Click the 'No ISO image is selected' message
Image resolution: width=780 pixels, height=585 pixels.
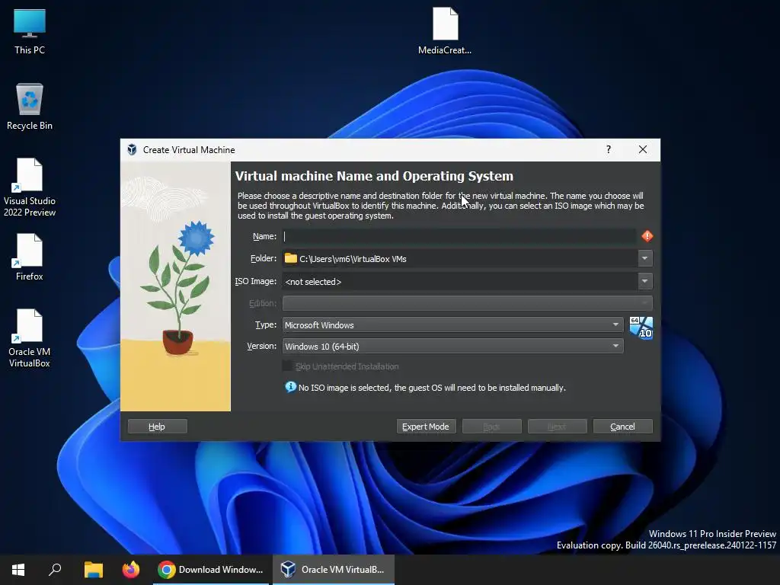pyautogui.click(x=432, y=388)
